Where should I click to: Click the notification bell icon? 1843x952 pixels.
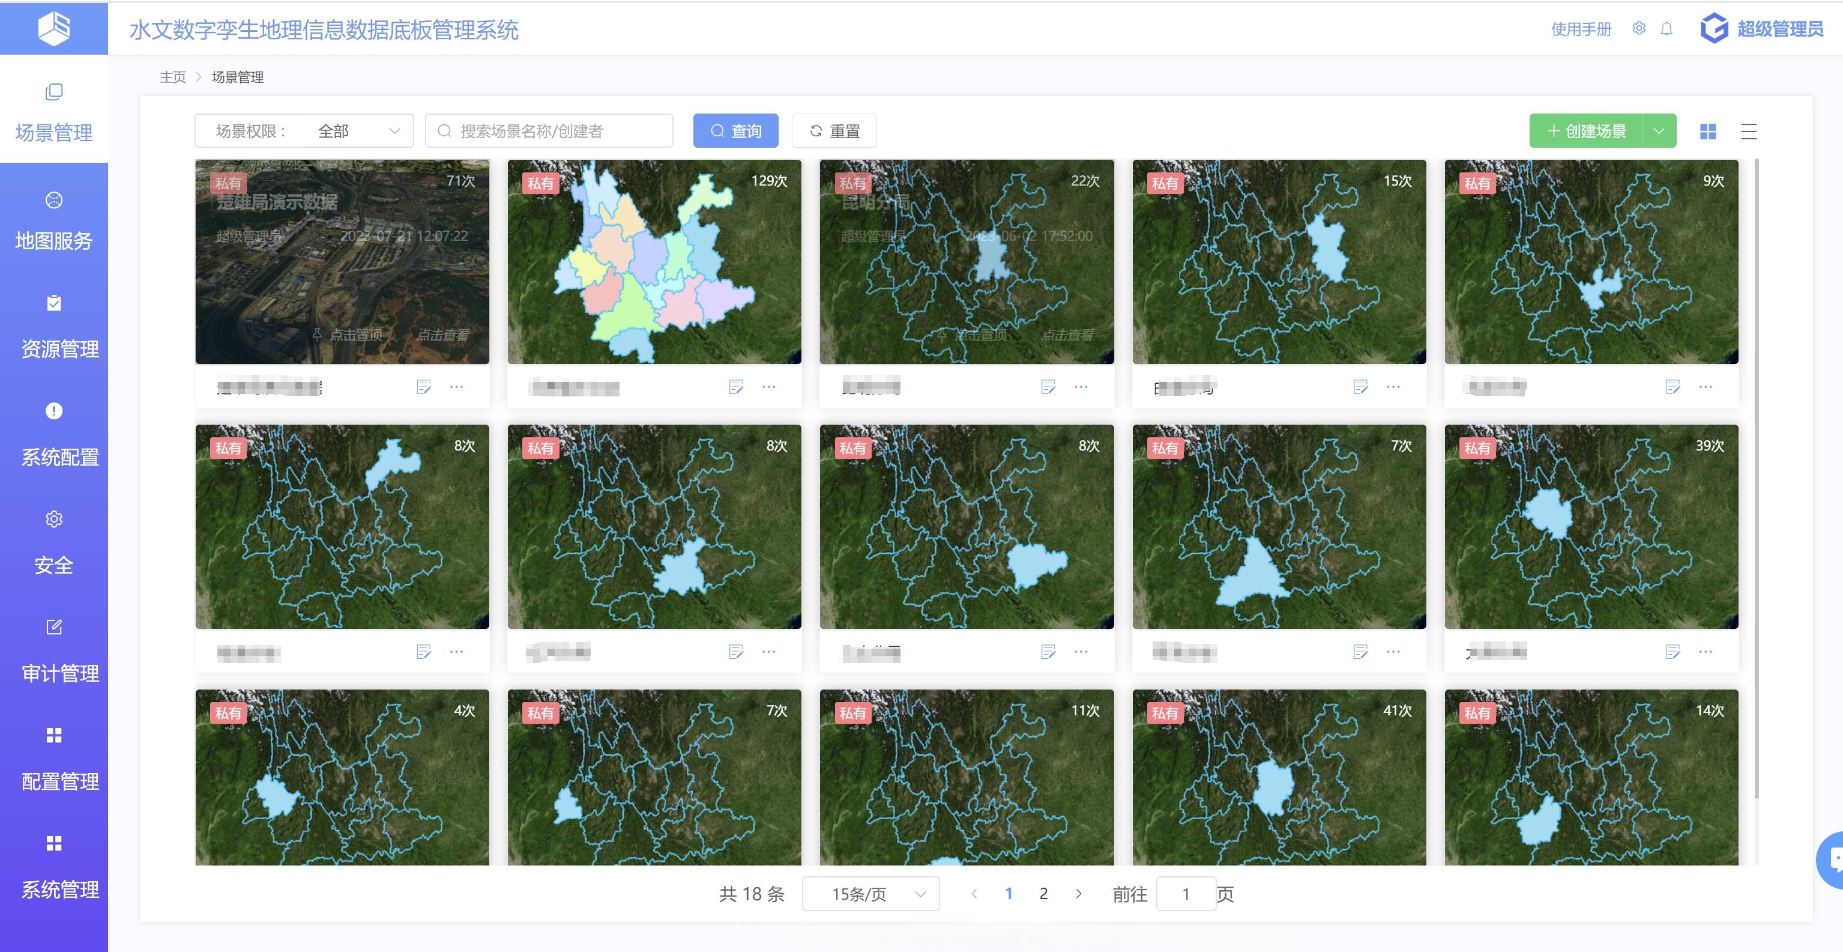1667,29
